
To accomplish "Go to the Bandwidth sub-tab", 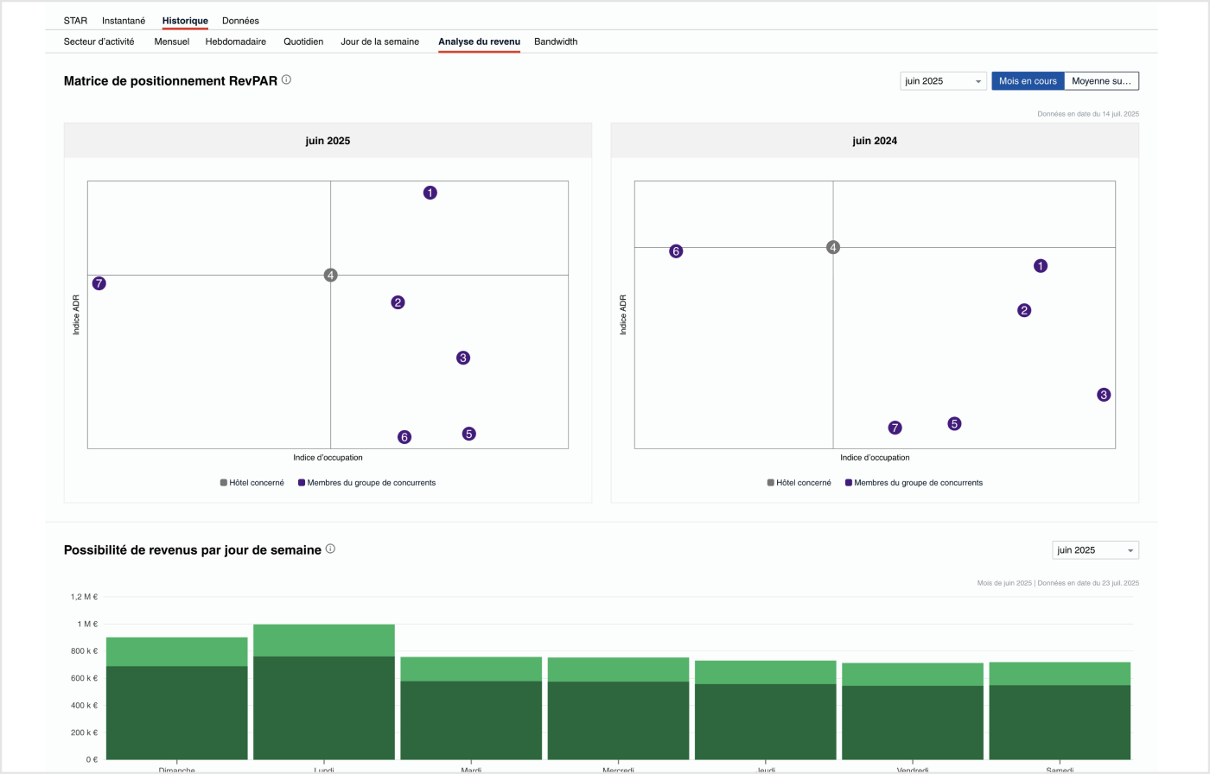I will tap(556, 41).
